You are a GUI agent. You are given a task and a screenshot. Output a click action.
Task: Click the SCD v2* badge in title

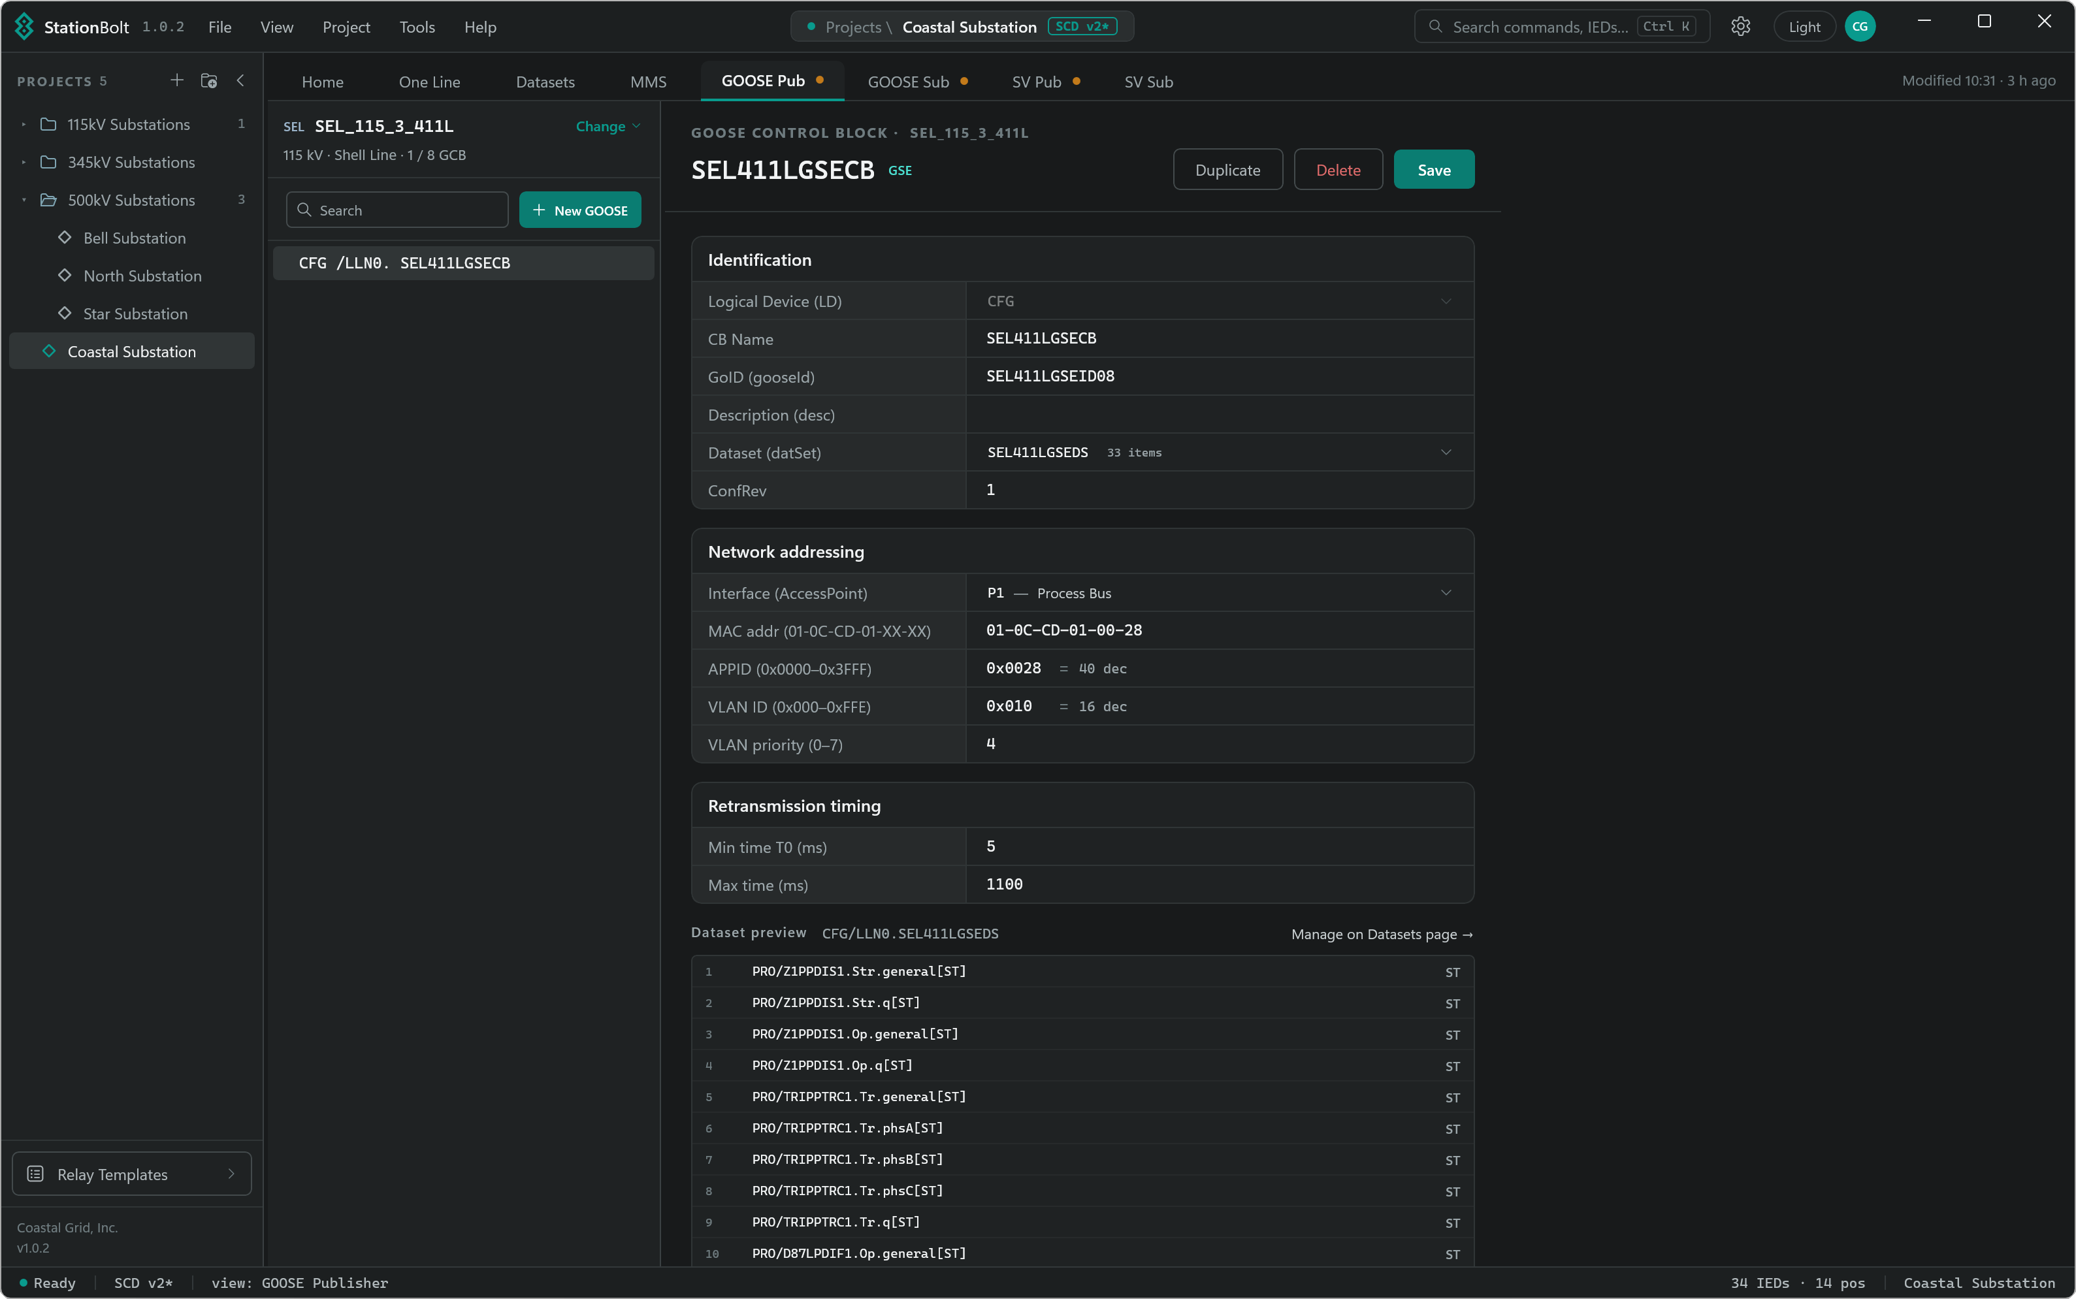(1082, 27)
